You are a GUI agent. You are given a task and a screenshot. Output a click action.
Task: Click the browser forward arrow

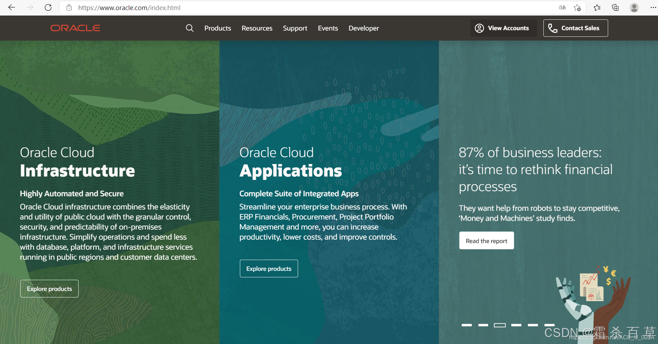coord(30,7)
